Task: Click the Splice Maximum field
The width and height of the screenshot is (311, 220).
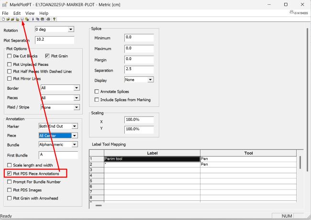Action: [x=139, y=49]
